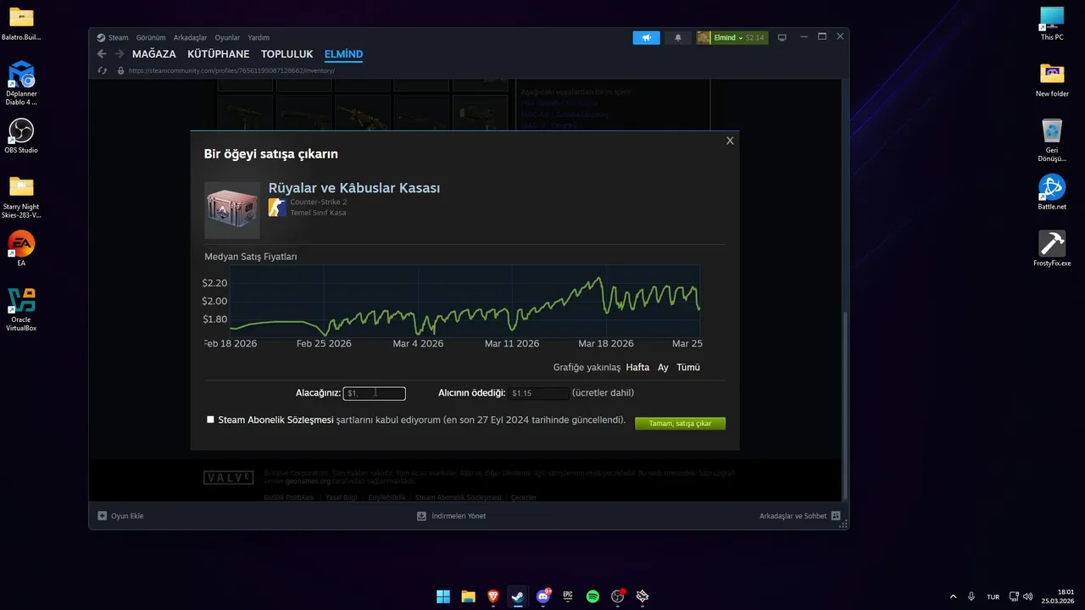Open the Steam menu in the title bar
The width and height of the screenshot is (1085, 610).
[x=113, y=37]
